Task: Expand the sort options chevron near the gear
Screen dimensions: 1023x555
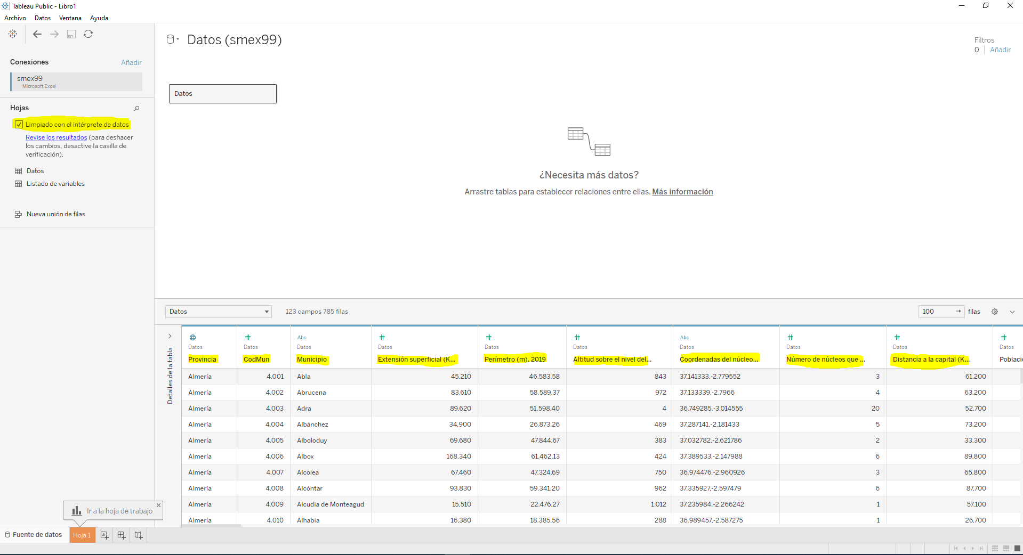Action: point(1012,312)
